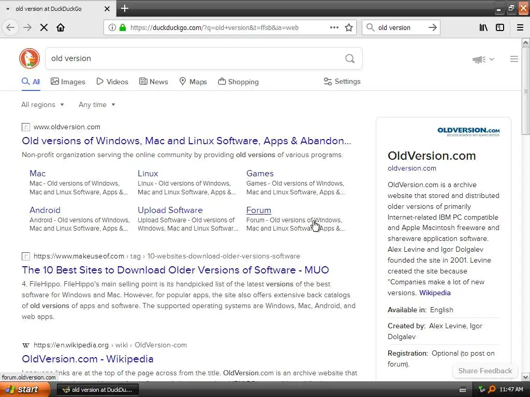The height and width of the screenshot is (397, 530).
Task: Open the Windows Start menu
Action: point(24,390)
